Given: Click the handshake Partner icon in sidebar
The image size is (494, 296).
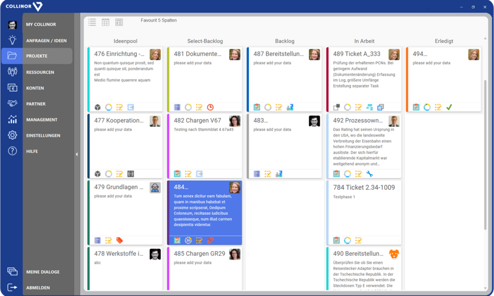Looking at the screenshot, I should 12,104.
